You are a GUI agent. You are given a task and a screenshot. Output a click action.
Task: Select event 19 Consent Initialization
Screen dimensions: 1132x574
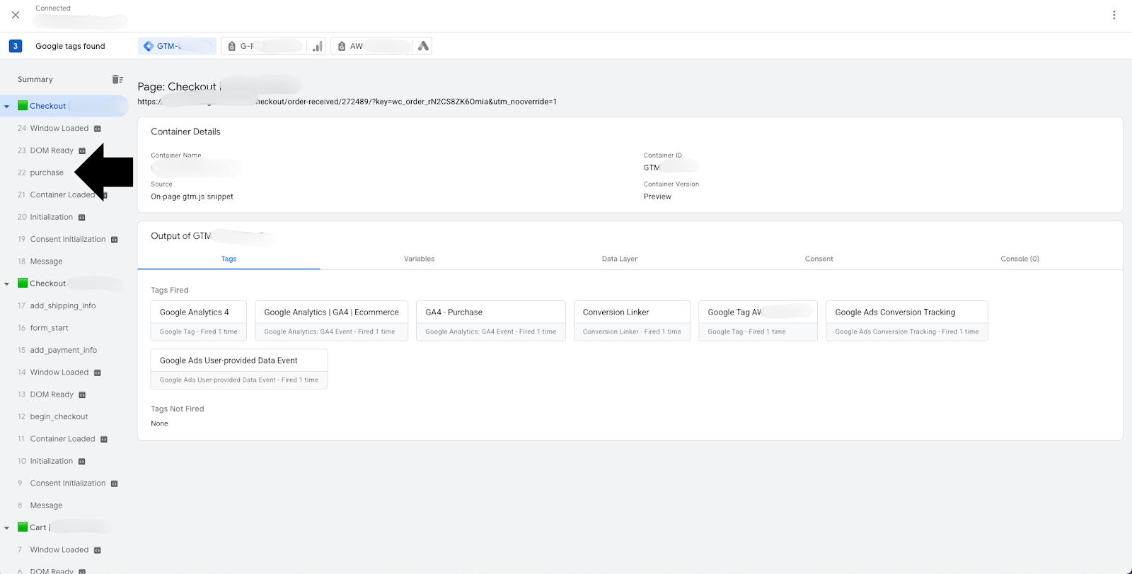tap(68, 239)
